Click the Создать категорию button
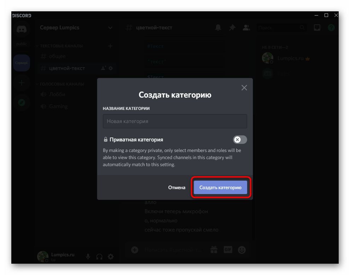This screenshot has height=275, width=350. point(220,187)
